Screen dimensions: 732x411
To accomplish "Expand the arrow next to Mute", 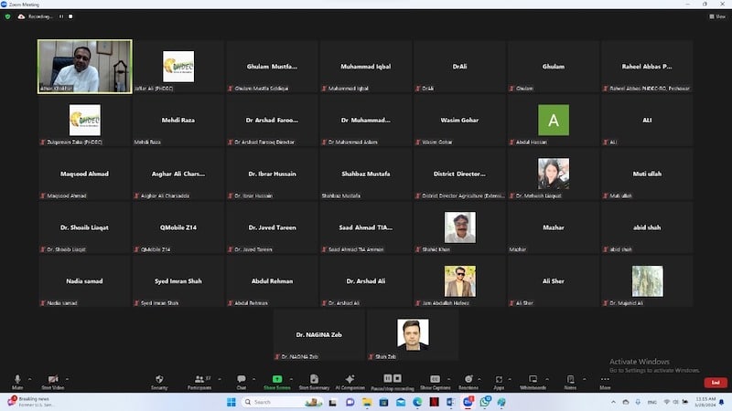I will pyautogui.click(x=29, y=379).
